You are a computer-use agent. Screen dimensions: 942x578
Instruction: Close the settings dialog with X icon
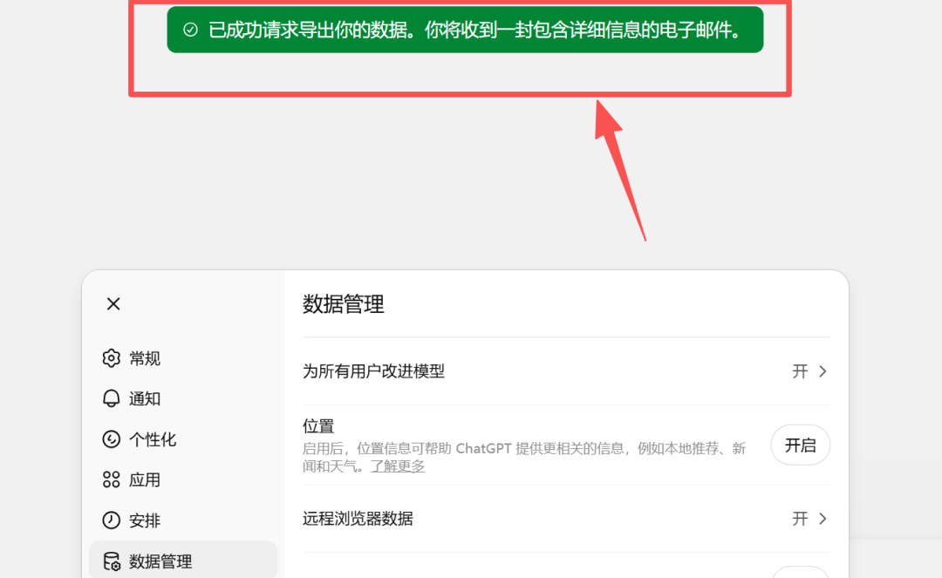(113, 303)
